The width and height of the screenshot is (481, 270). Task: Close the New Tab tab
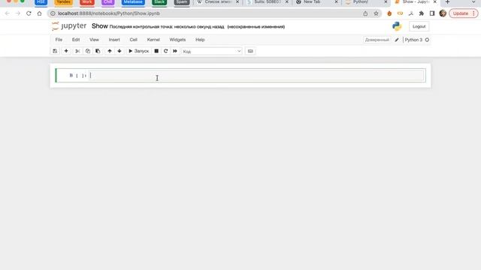pyautogui.click(x=336, y=2)
